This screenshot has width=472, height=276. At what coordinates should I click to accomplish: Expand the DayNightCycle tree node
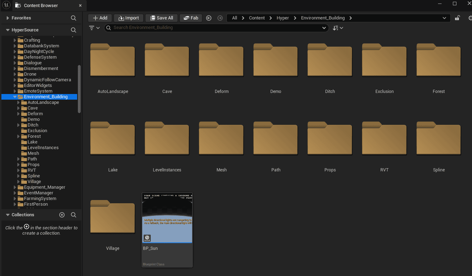click(x=15, y=52)
